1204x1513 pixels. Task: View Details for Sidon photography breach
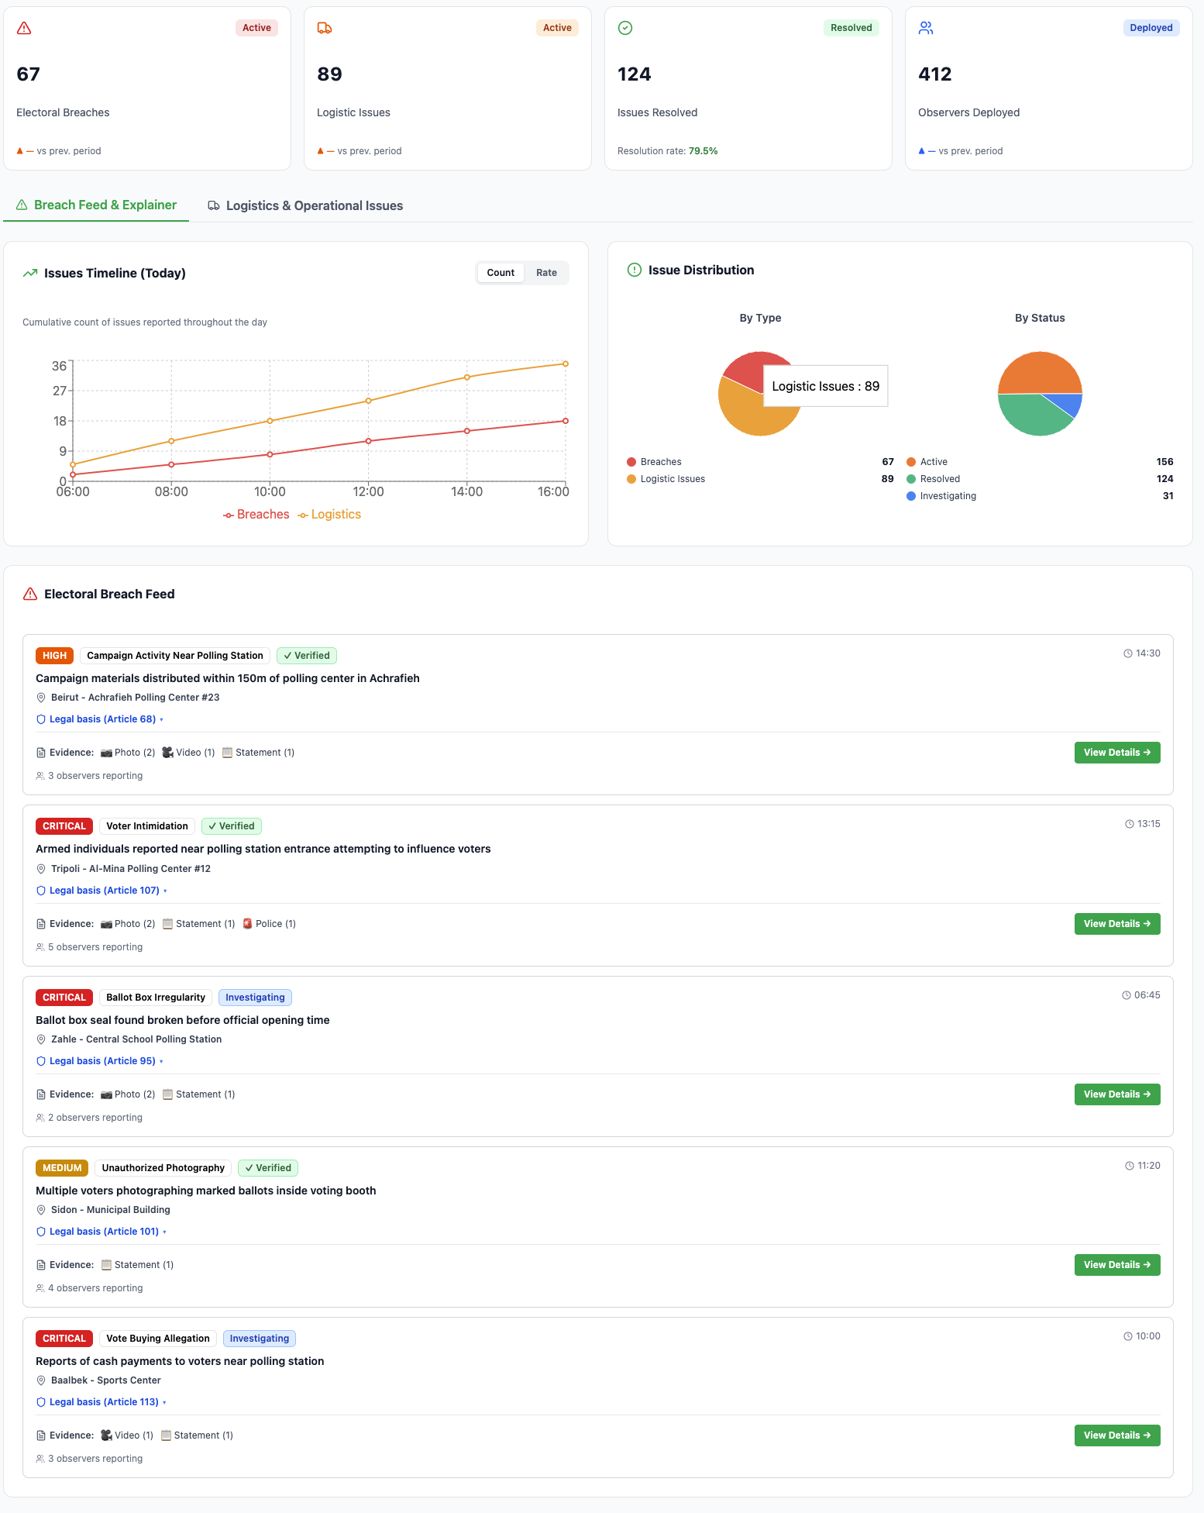coord(1117,1265)
